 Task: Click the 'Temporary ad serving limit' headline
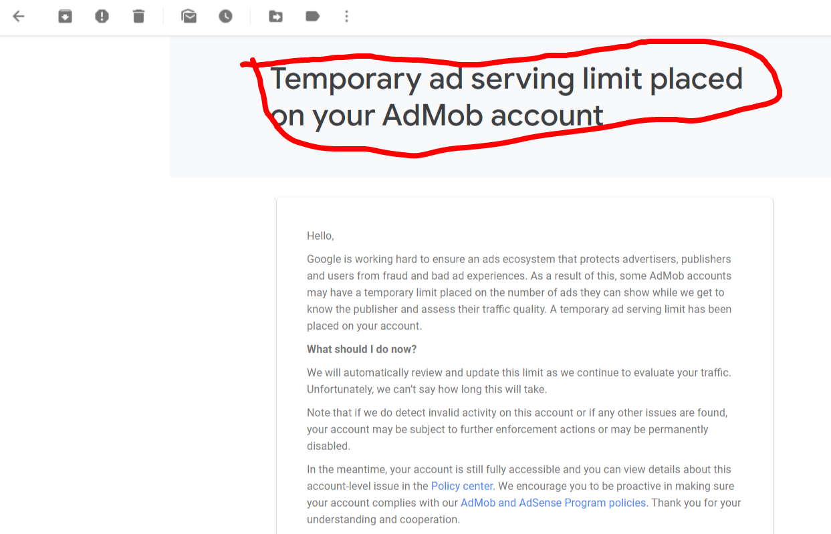pyautogui.click(x=505, y=79)
